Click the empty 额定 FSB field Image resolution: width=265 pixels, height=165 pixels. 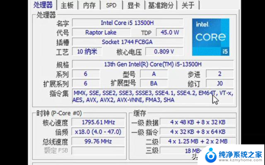pyautogui.click(x=98, y=151)
